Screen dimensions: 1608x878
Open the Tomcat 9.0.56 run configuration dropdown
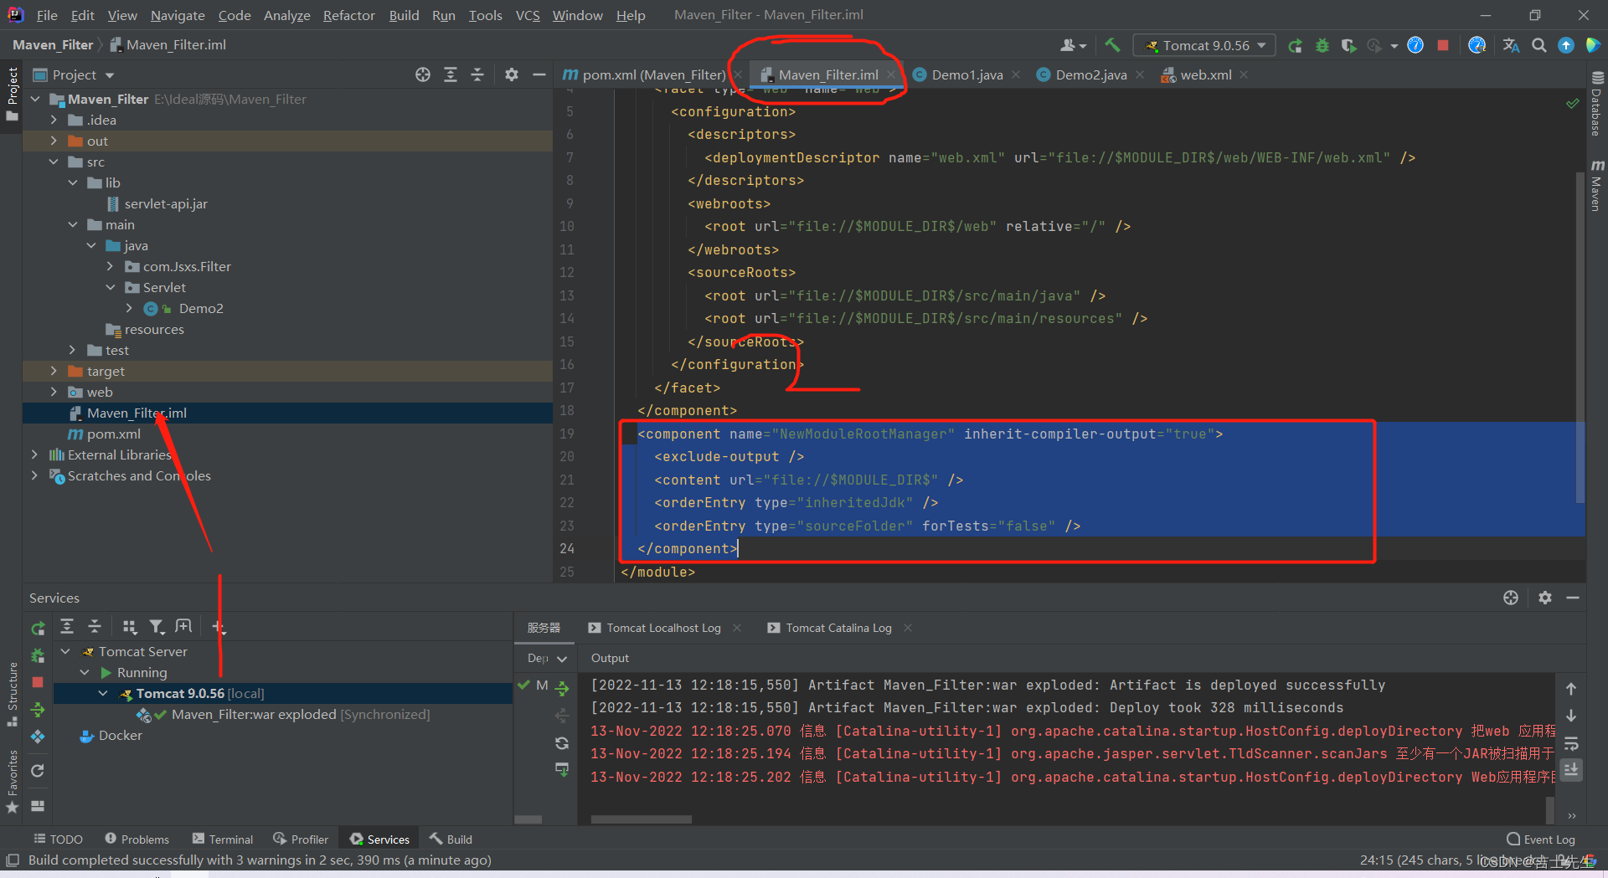(1204, 45)
